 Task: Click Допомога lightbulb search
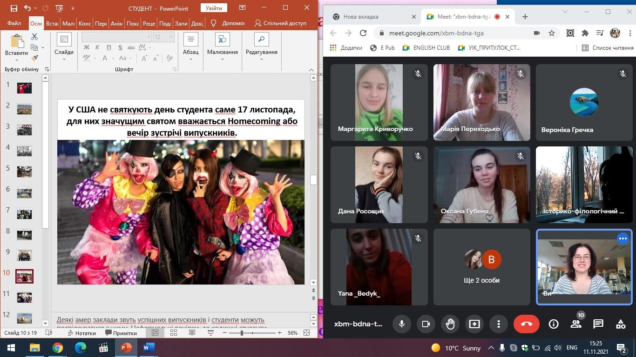pyautogui.click(x=229, y=23)
